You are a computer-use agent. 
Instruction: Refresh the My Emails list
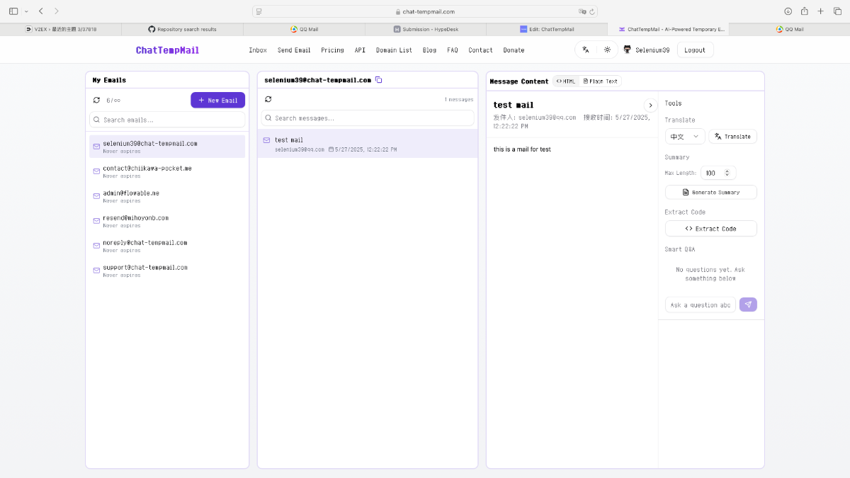(97, 101)
